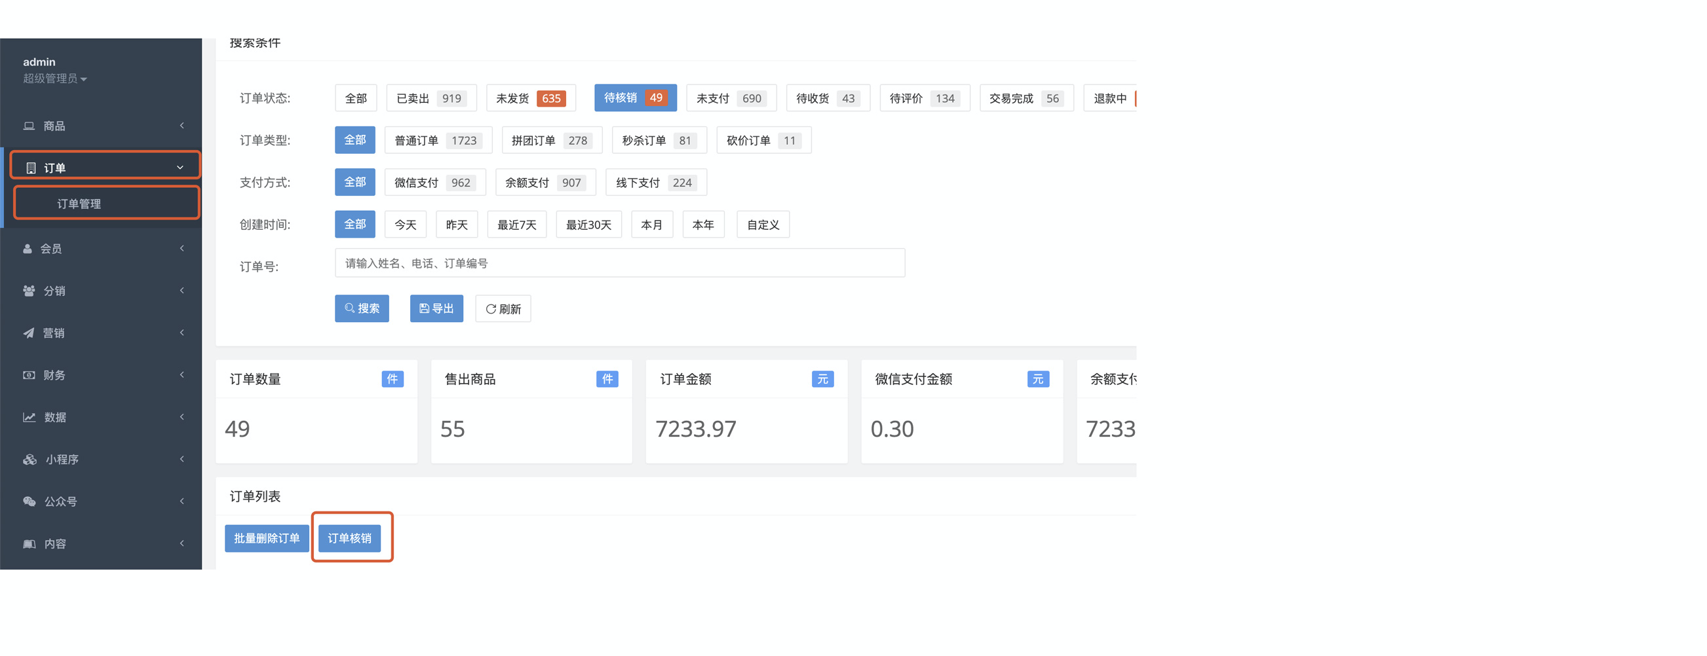Filter orders by 待评价 134
The width and height of the screenshot is (1707, 656).
[925, 99]
